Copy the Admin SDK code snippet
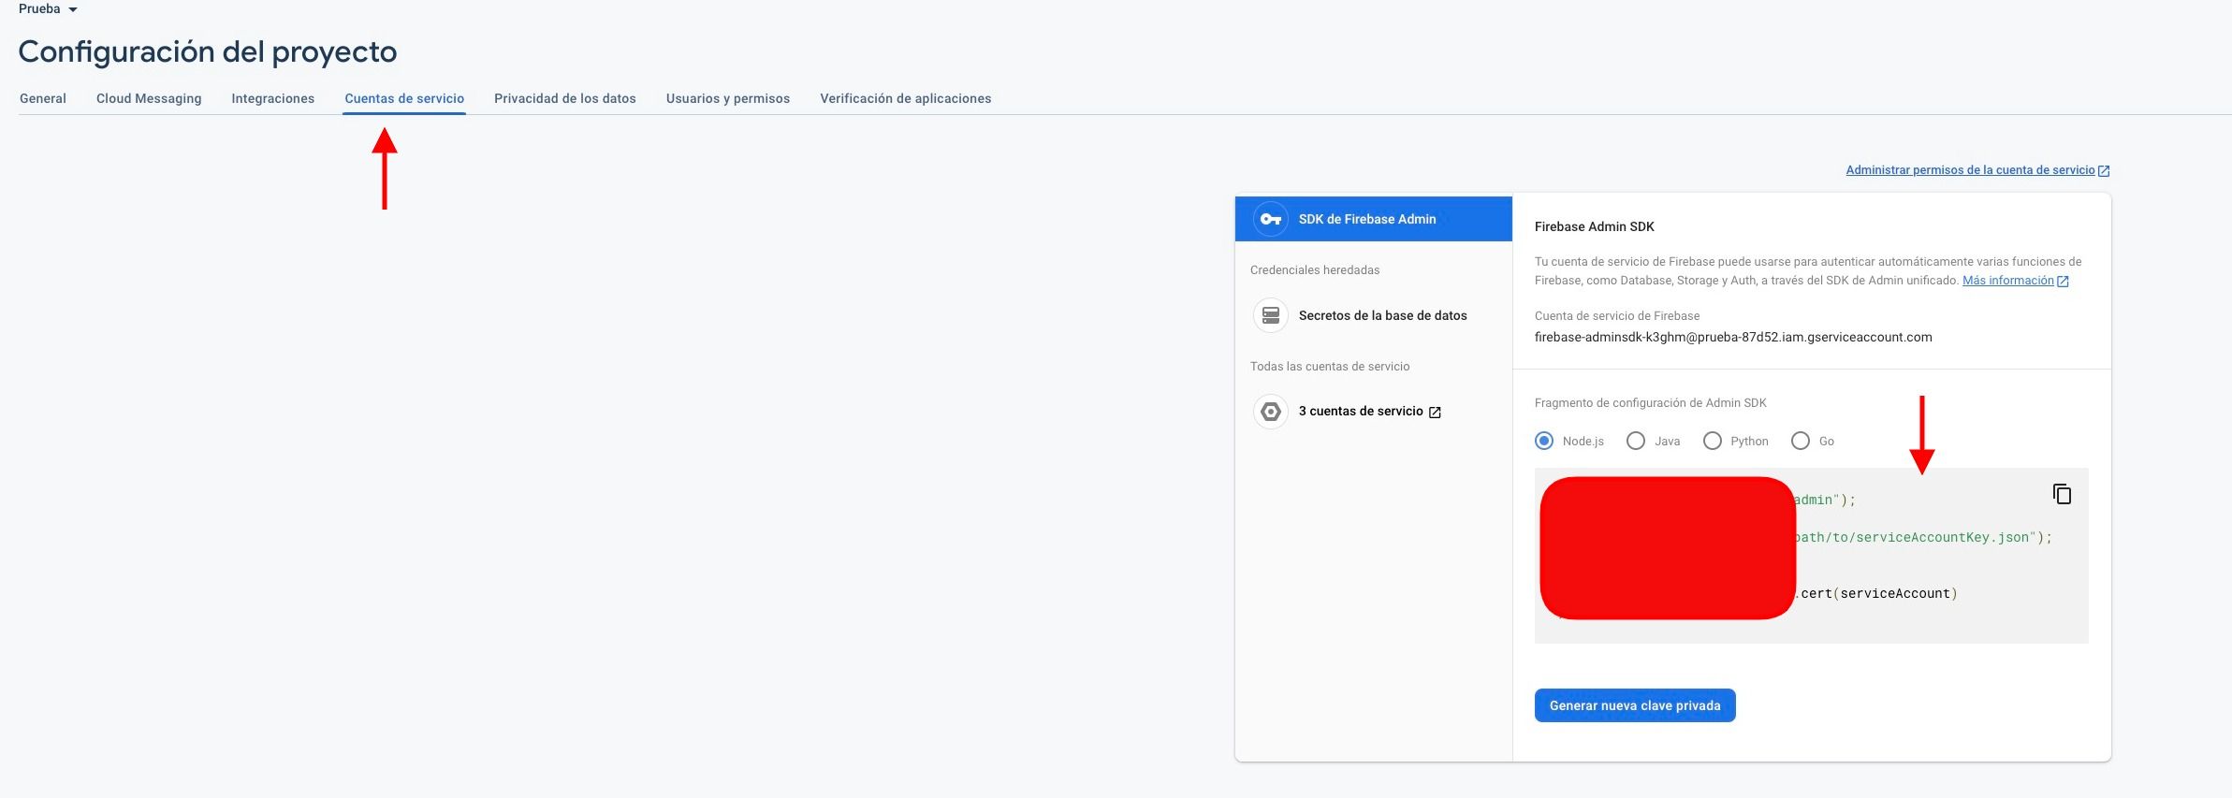This screenshot has height=798, width=2232. pos(2062,494)
